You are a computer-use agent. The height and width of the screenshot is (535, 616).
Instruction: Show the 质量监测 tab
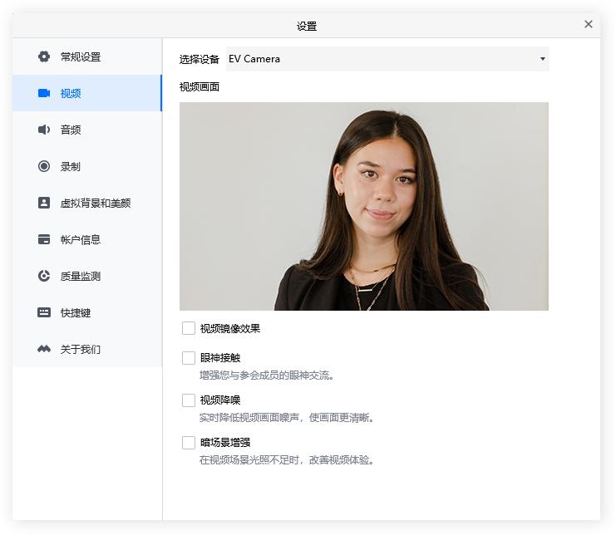(x=87, y=276)
